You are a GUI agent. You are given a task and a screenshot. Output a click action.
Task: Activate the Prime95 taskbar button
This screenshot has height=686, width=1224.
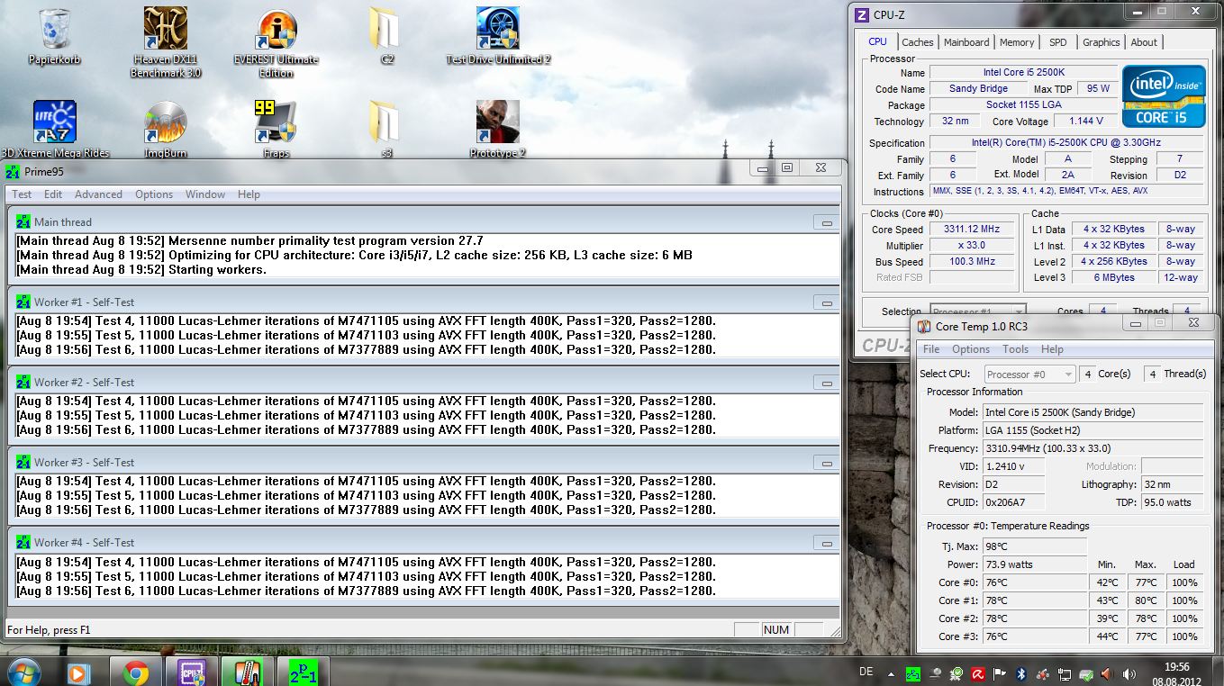click(x=304, y=672)
